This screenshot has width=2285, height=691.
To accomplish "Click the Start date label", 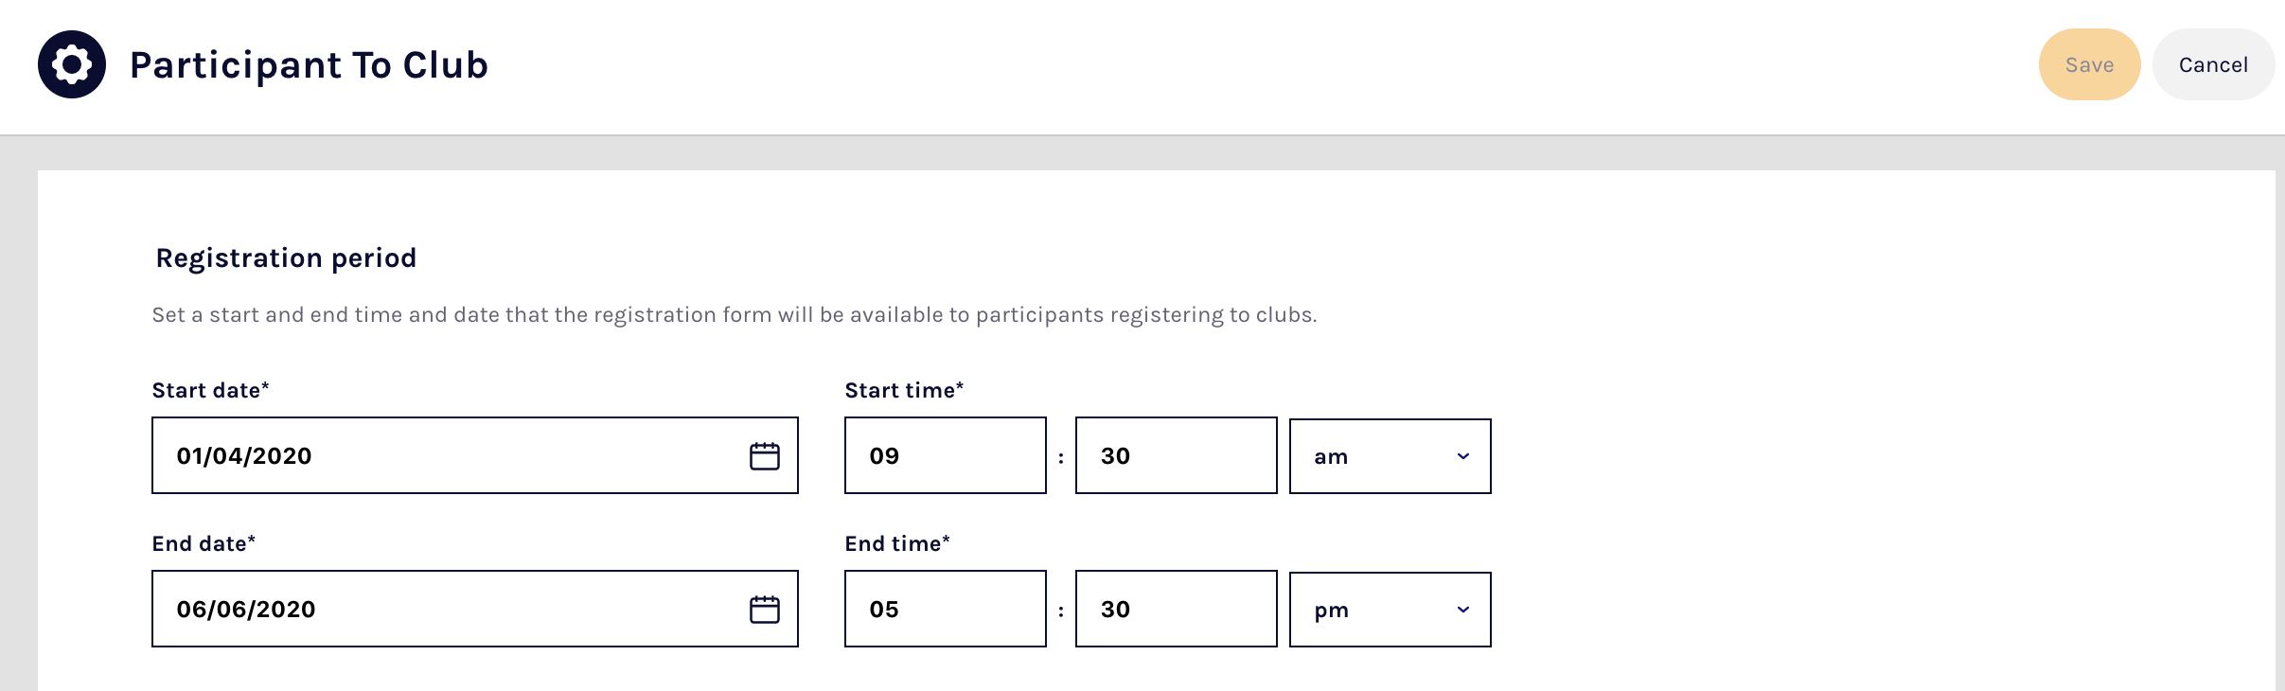I will click(x=210, y=390).
